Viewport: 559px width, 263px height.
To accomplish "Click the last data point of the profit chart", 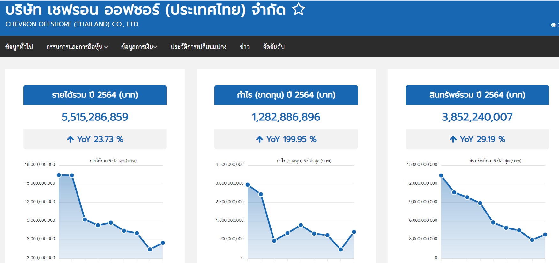I will [354, 232].
